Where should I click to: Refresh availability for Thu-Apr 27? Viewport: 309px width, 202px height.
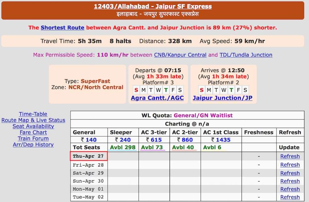[290, 156]
